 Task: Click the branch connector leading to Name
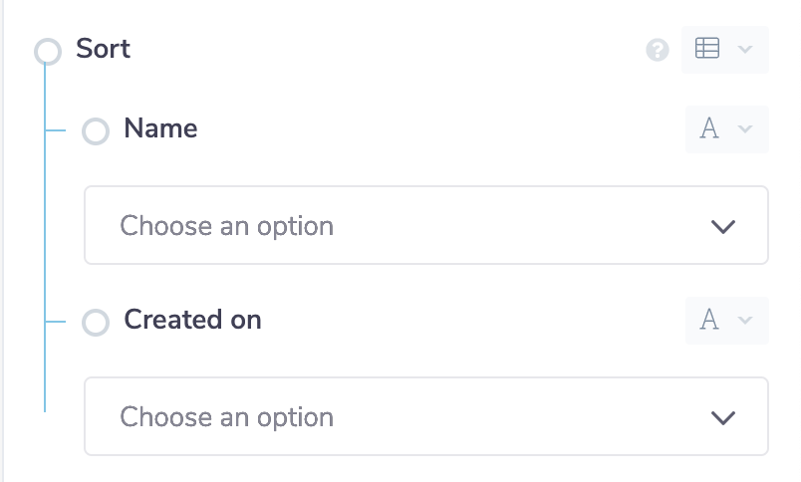(x=58, y=130)
